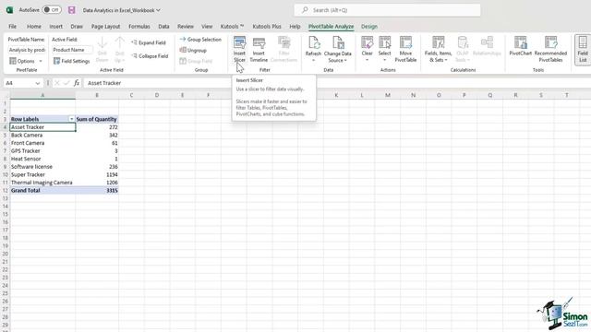
Task: Click Ungroup
Action: pos(193,50)
